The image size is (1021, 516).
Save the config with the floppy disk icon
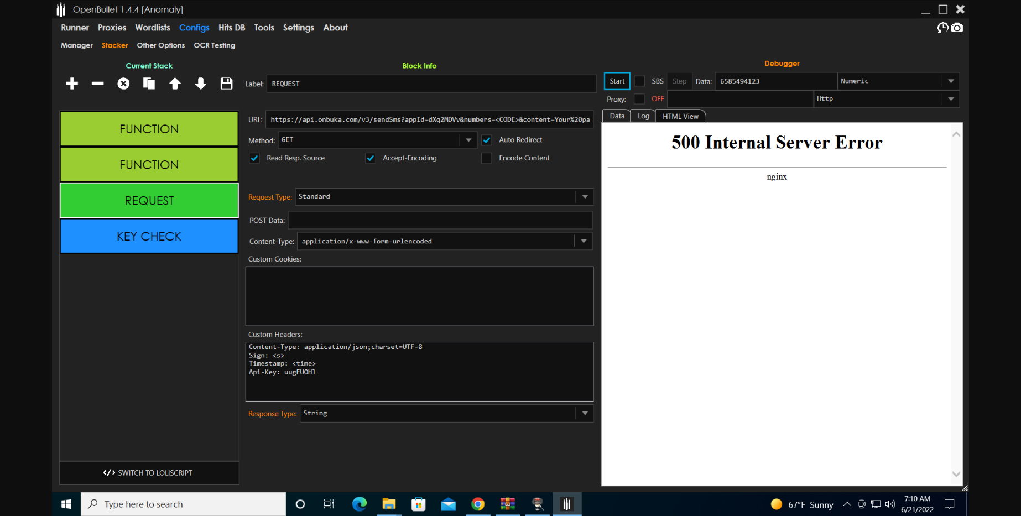pos(226,84)
